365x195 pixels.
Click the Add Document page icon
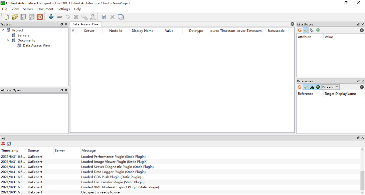tap(104, 17)
